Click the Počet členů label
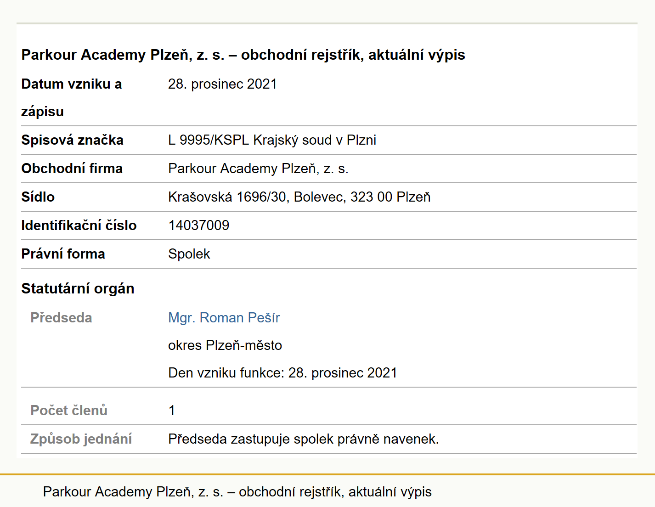Viewport: 655px width, 507px height. [69, 410]
